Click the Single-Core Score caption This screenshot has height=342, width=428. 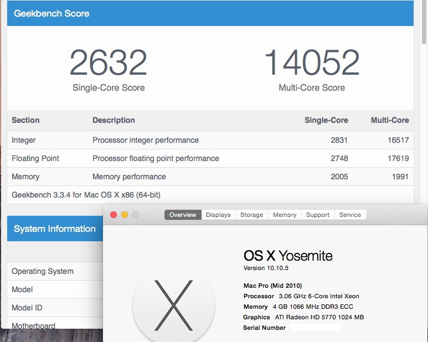[x=109, y=88]
